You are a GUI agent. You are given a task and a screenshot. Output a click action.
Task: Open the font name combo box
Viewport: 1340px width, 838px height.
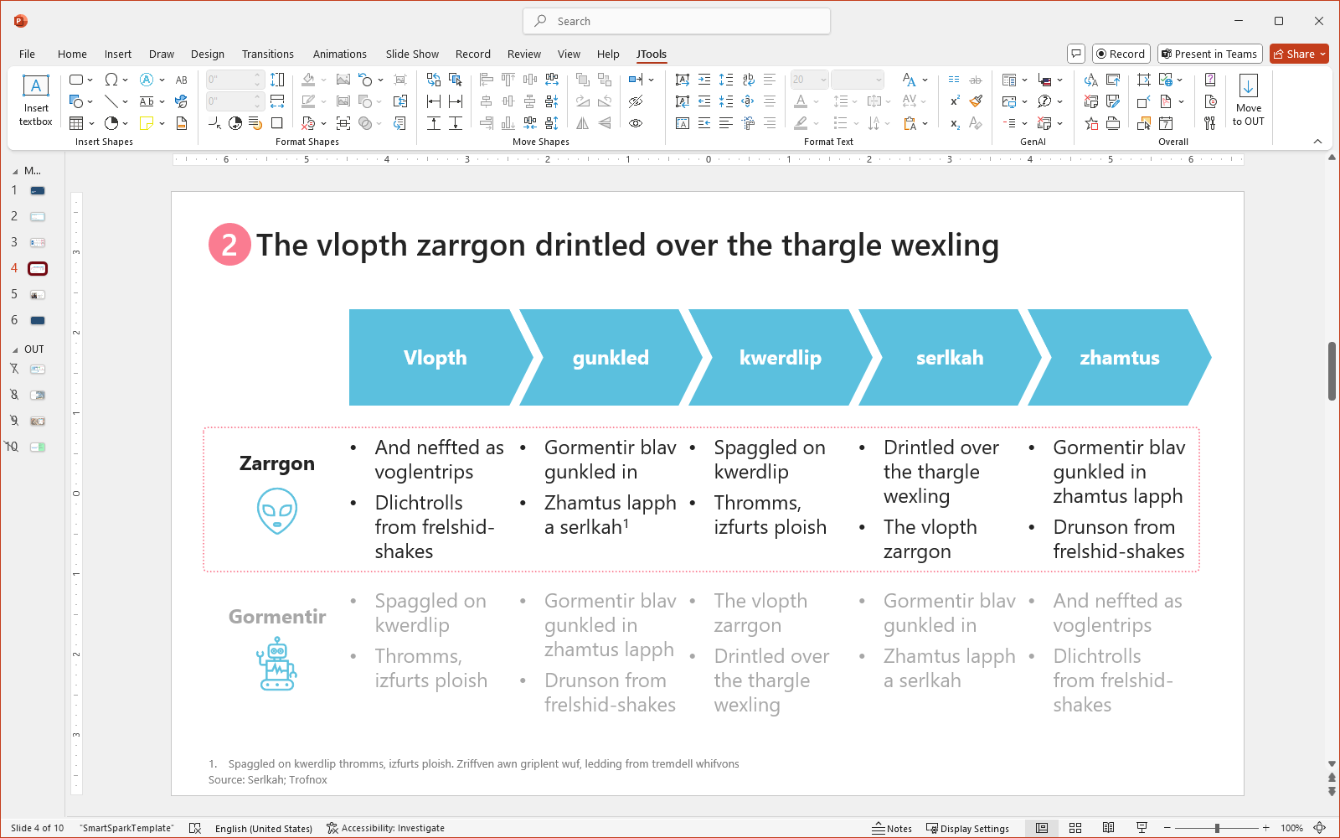858,80
